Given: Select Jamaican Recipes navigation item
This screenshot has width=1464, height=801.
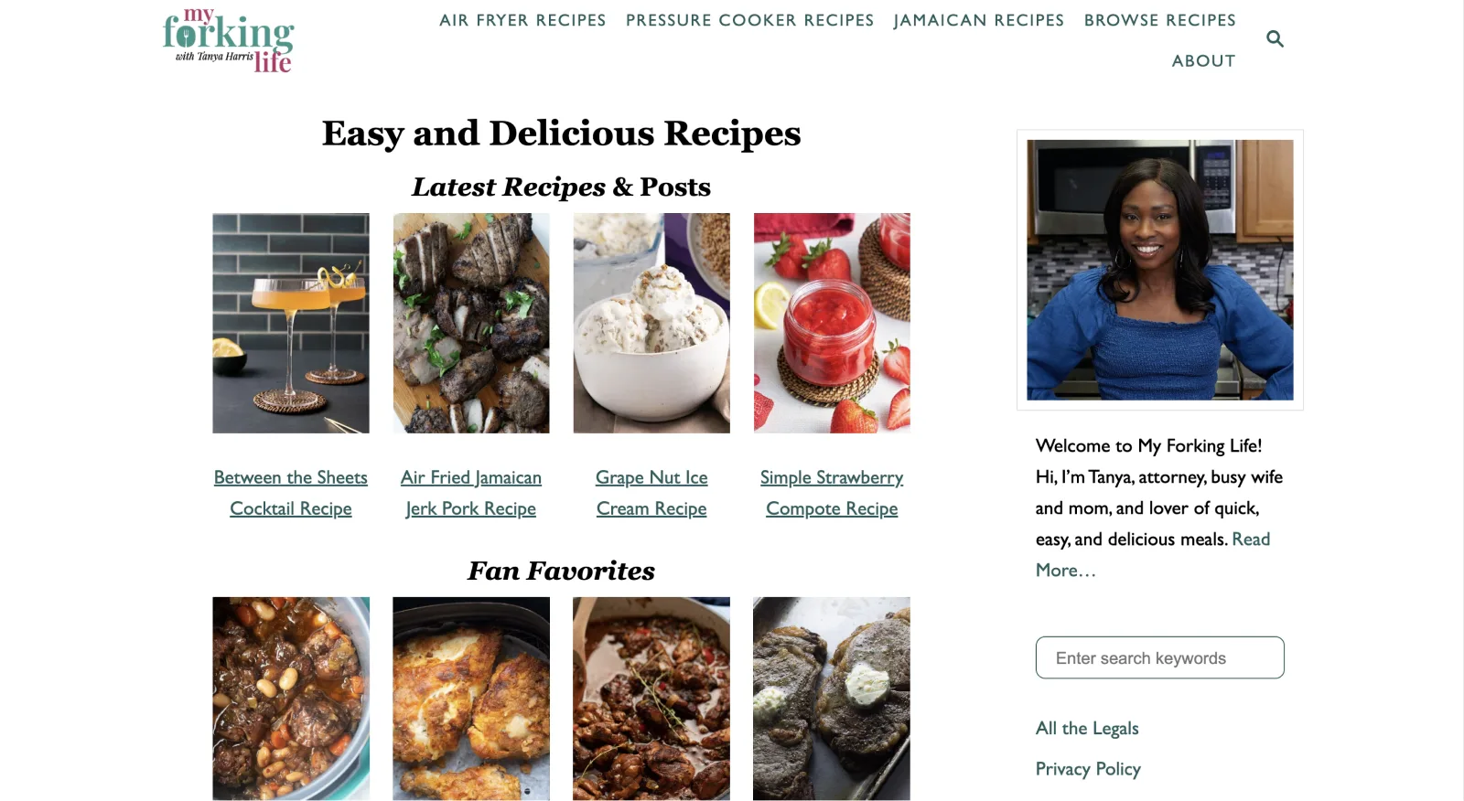Looking at the screenshot, I should tap(978, 20).
